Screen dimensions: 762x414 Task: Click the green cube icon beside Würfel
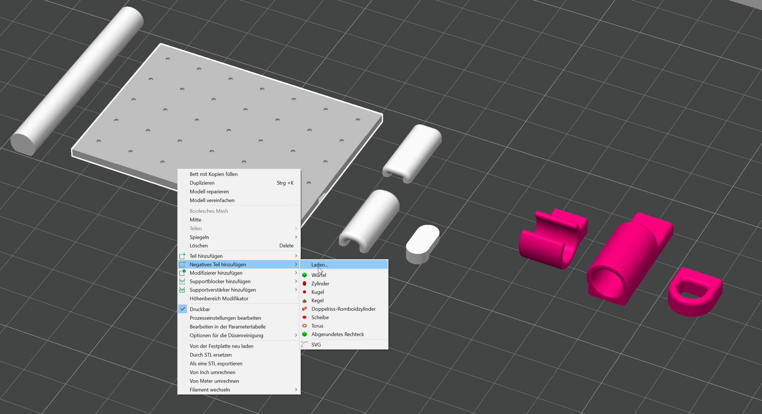tap(305, 275)
